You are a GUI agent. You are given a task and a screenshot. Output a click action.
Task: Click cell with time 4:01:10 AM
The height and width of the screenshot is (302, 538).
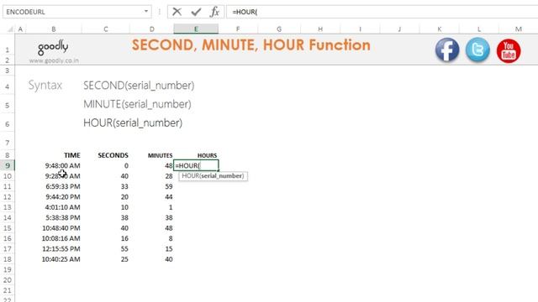coord(54,207)
